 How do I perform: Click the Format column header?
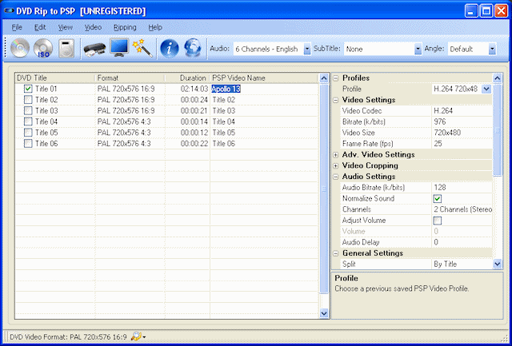tap(130, 78)
